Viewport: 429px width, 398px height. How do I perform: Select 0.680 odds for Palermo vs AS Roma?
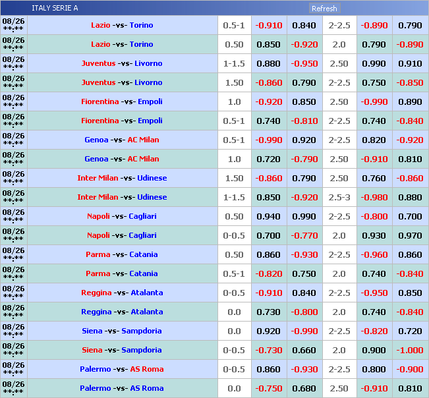[x=304, y=389]
